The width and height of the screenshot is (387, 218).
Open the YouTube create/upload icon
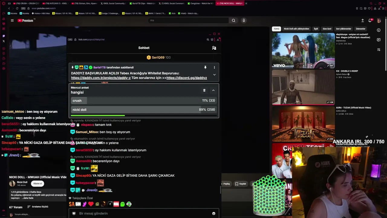click(363, 21)
